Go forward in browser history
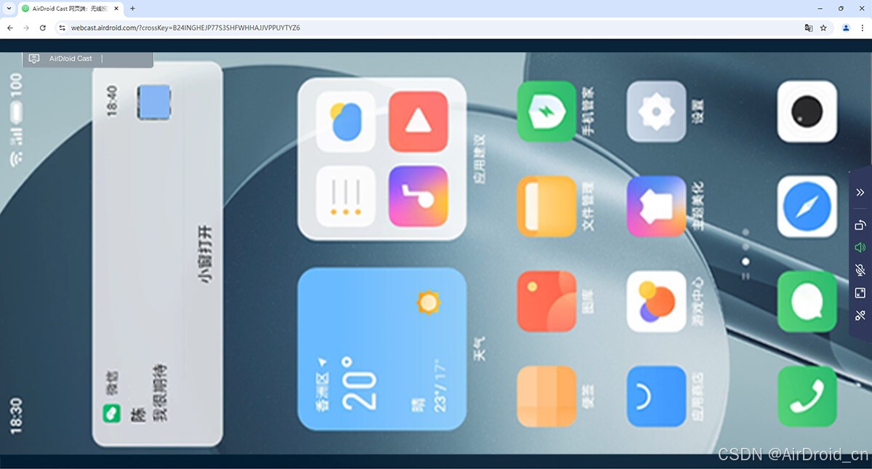 (26, 28)
